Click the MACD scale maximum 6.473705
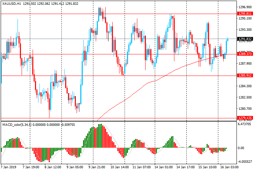Viewport: 254px width, 171px height. pyautogui.click(x=244, y=124)
